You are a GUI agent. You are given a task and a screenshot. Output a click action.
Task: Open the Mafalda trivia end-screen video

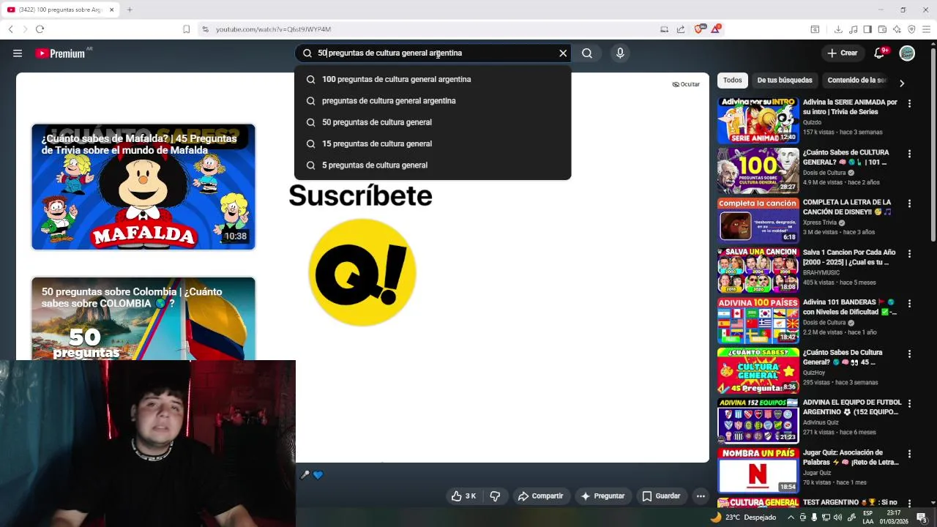pos(143,187)
